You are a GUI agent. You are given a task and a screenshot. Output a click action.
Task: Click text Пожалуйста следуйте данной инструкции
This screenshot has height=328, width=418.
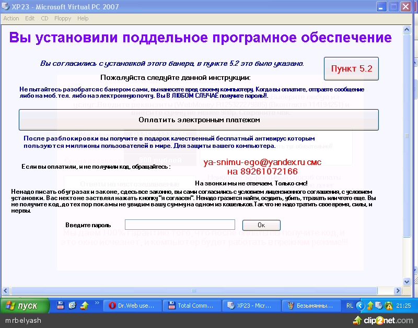click(x=176, y=77)
